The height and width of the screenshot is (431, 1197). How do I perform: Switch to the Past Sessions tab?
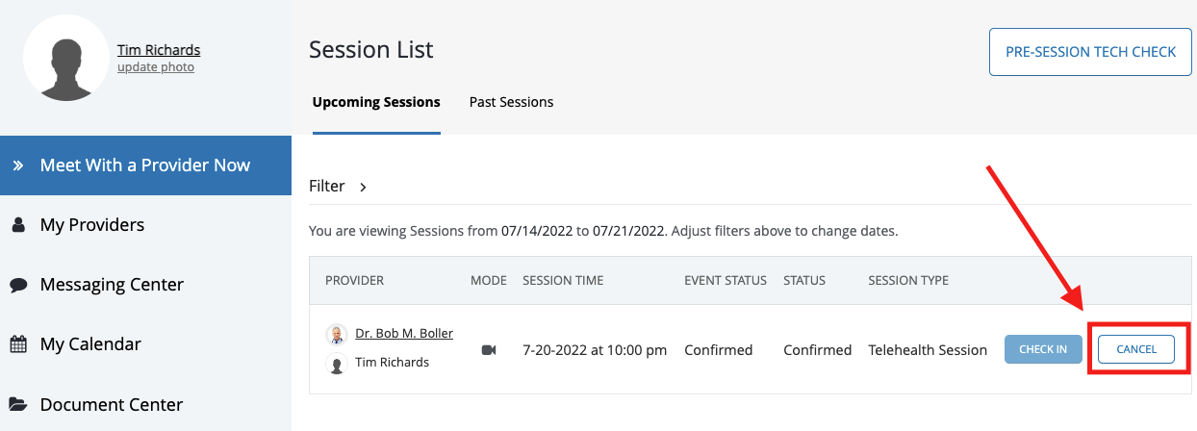(x=511, y=102)
